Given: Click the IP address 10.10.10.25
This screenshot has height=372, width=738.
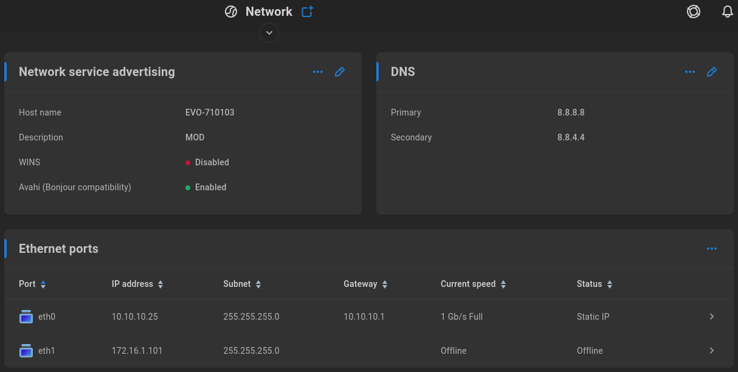Looking at the screenshot, I should pos(135,317).
